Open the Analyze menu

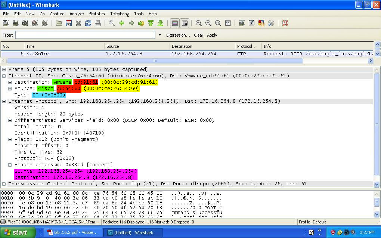pos(77,14)
